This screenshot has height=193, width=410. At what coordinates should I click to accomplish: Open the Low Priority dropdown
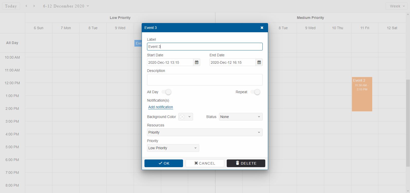click(173, 148)
